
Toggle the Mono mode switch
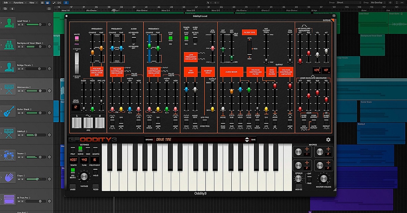pyautogui.click(x=80, y=148)
